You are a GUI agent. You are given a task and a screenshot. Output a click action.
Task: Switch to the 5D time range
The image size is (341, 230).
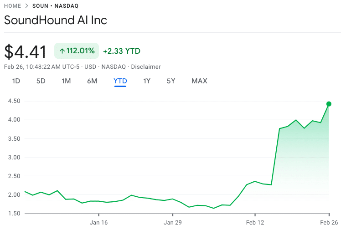41,81
